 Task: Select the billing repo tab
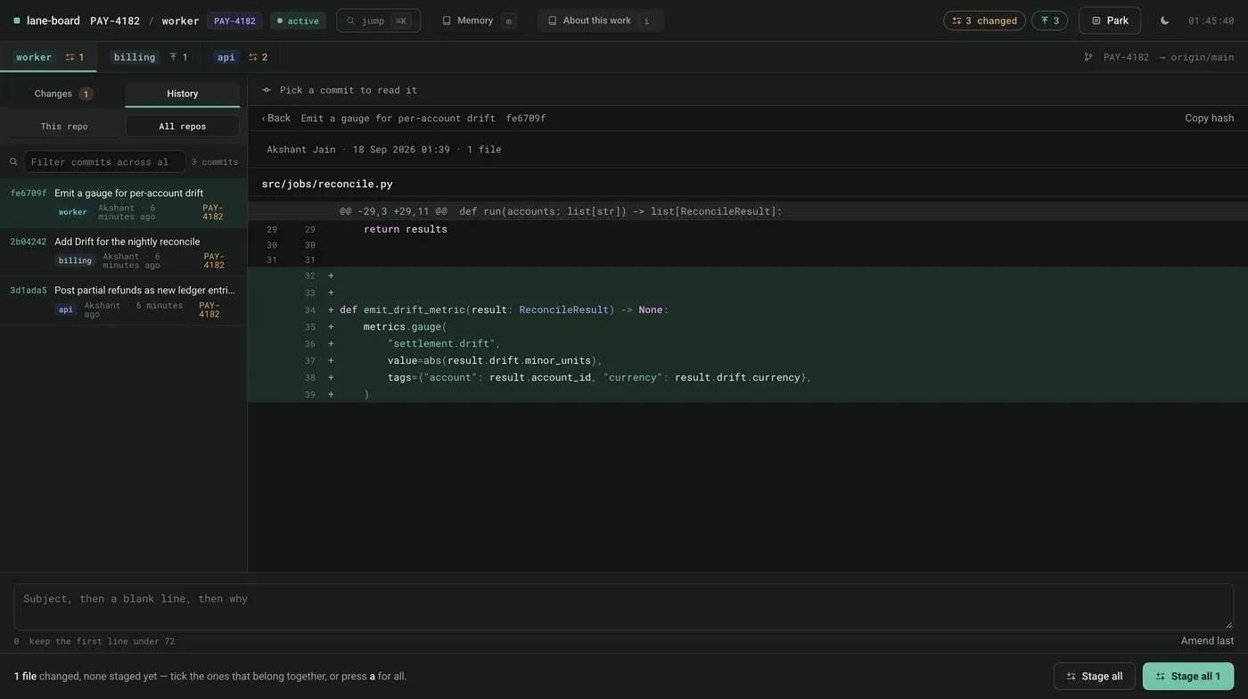[x=149, y=57]
